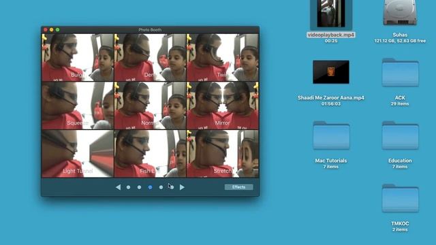436x245 pixels.
Task: Select Shaadi Me Zaroor Aana.mp4 video icon
Action: (x=331, y=72)
